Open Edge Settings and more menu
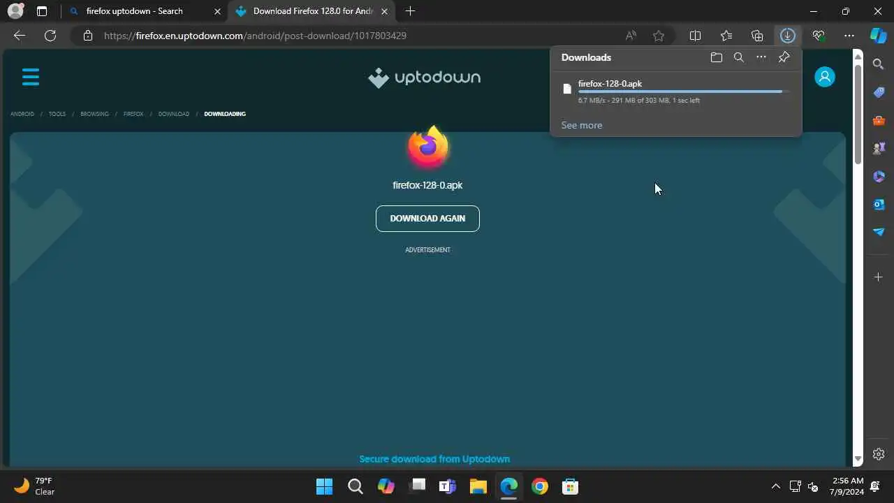894x503 pixels. click(849, 36)
